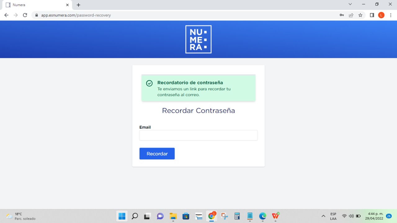Open Notepad from taskbar
The height and width of the screenshot is (223, 397).
pos(250,216)
